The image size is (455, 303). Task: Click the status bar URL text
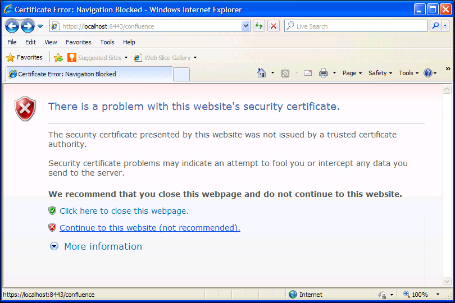(49, 295)
